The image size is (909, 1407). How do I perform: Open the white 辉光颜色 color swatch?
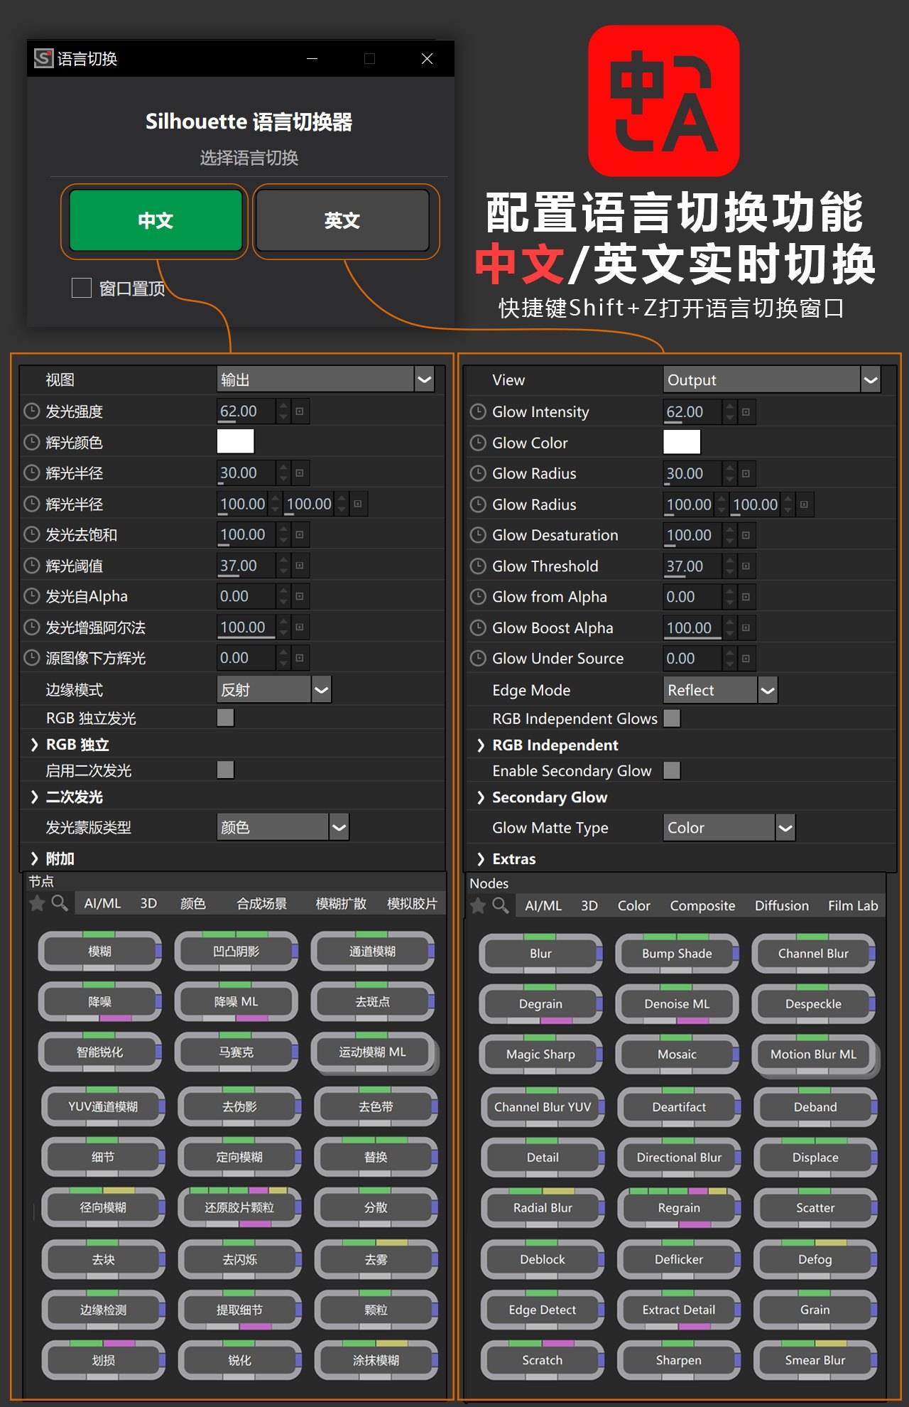[x=236, y=441]
